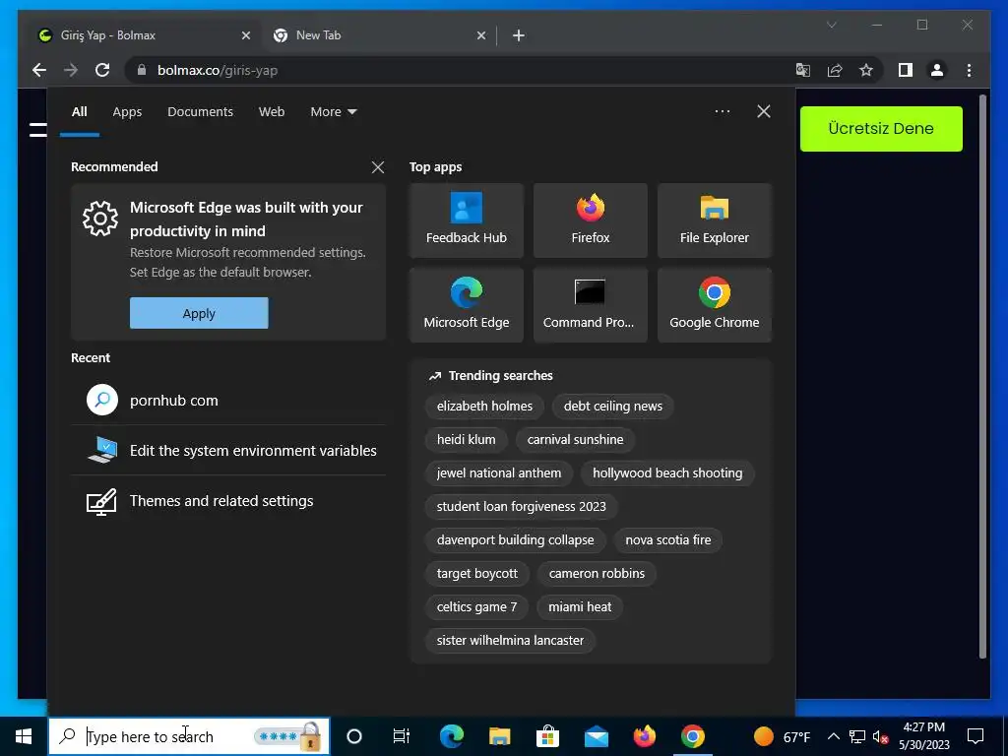
Task: Toggle the Chrome side panel icon
Action: (x=906, y=70)
